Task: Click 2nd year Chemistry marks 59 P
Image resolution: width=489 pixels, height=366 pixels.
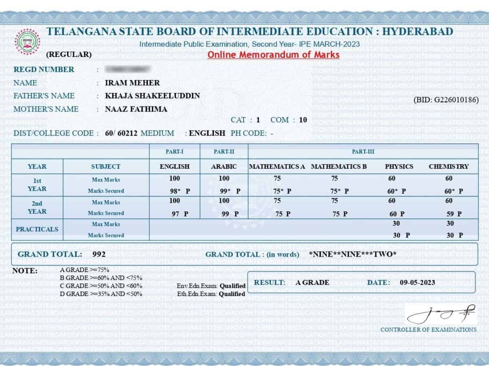Action: 454,213
